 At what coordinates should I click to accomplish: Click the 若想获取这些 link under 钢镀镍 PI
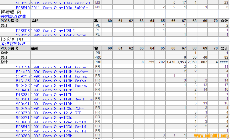tap(13, 16)
